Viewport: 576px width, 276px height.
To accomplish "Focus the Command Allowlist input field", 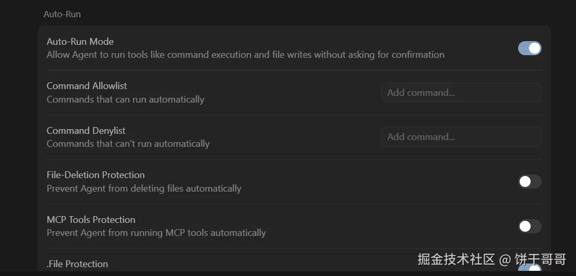I will pos(461,93).
